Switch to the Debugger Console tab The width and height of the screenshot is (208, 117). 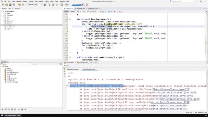[x=72, y=69]
